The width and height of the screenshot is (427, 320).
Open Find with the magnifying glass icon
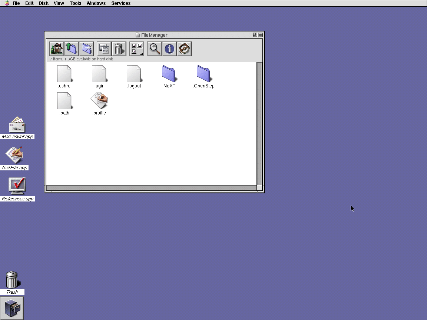[155, 49]
